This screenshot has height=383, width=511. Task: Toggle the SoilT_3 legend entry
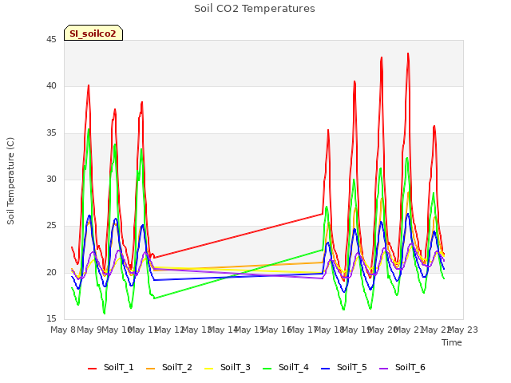228,367
